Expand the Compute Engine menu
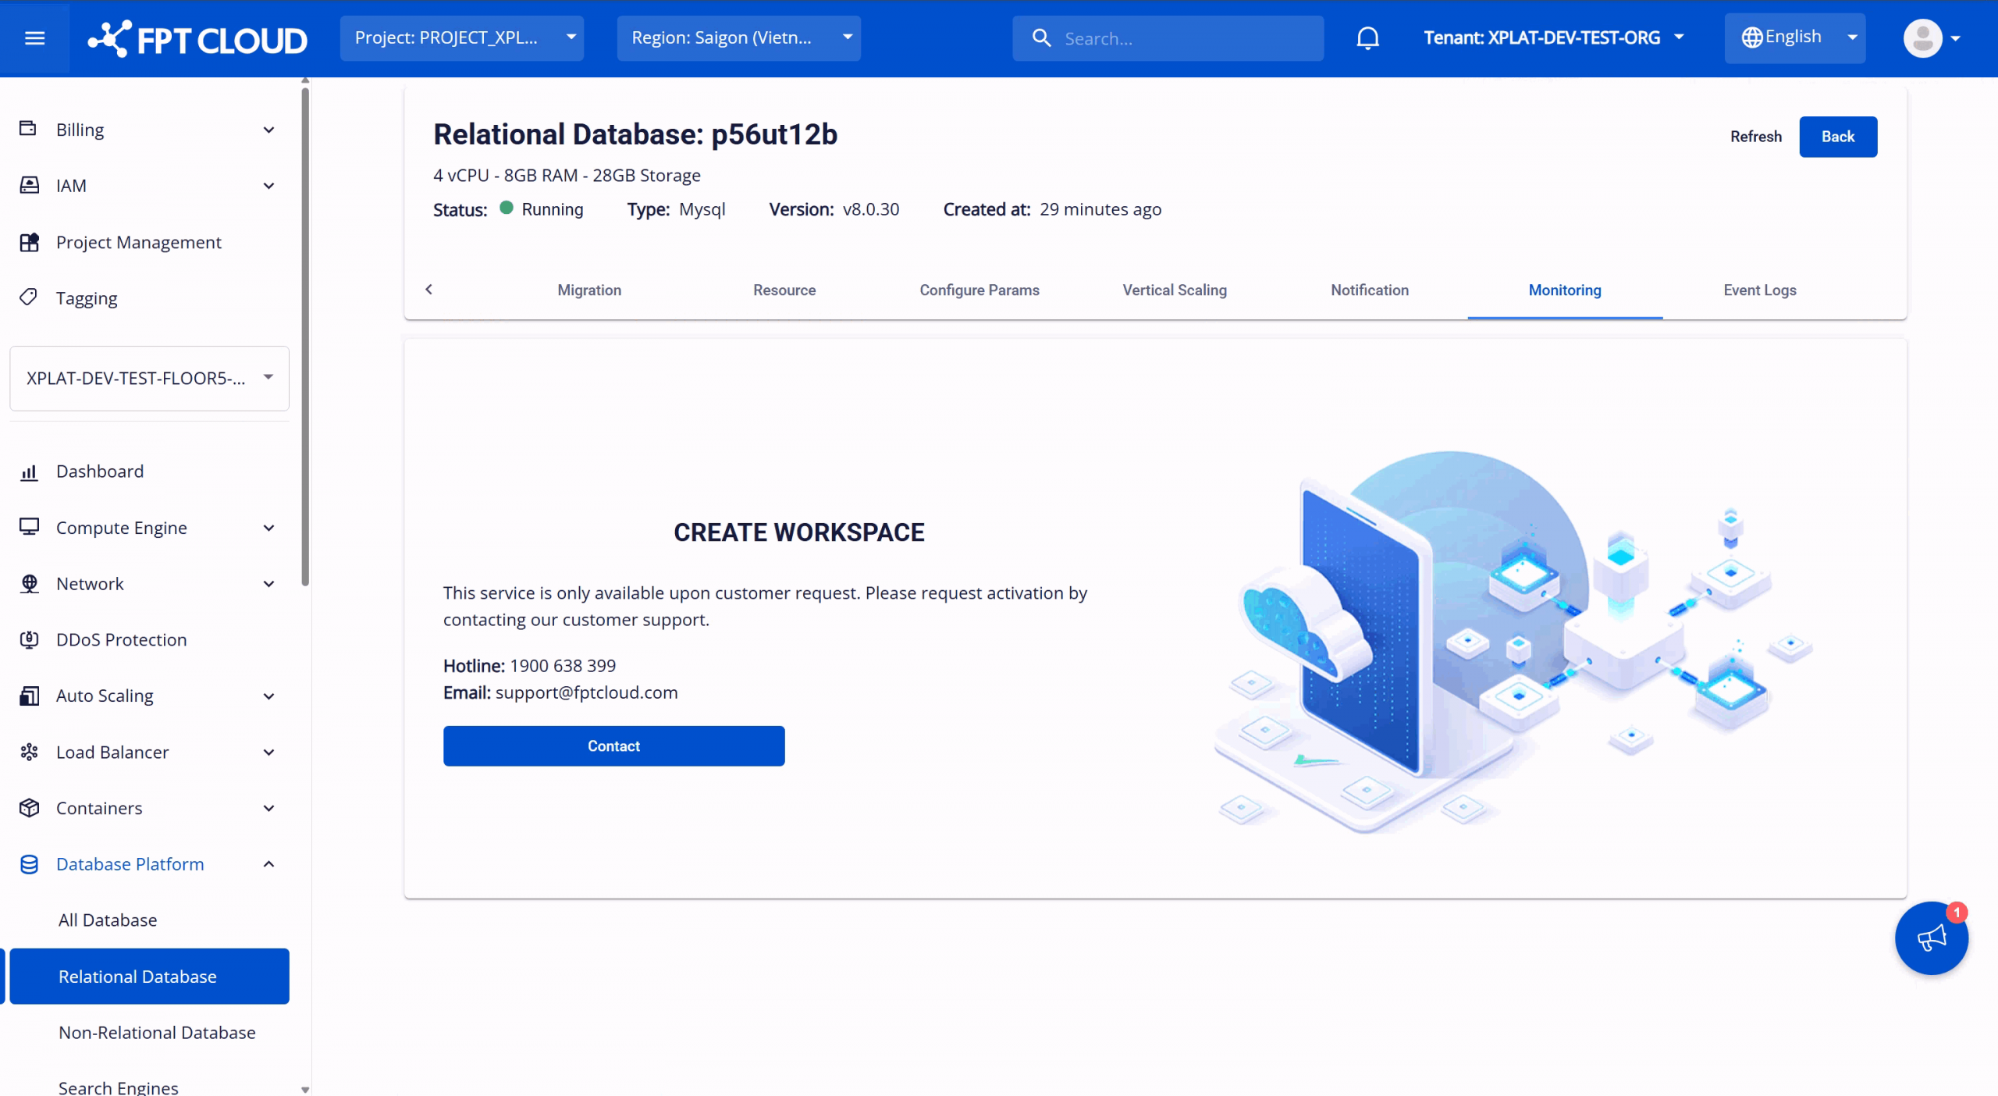This screenshot has height=1096, width=1998. coord(268,528)
